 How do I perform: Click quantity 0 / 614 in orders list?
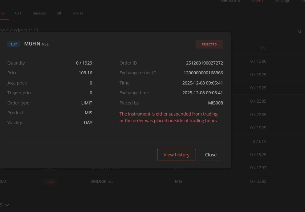pyautogui.click(x=259, y=141)
